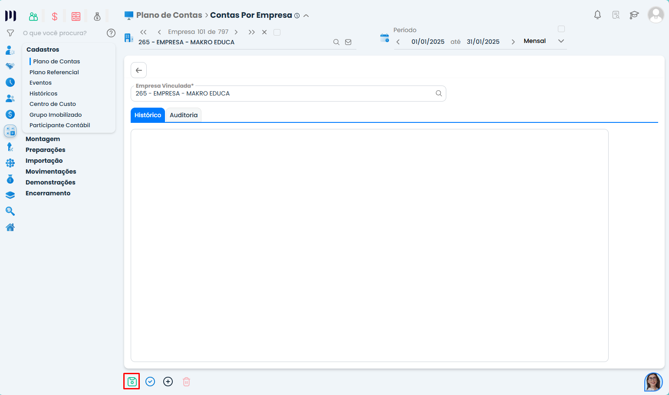Collapse the Contas Por Empresa header chevron
The width and height of the screenshot is (669, 395).
click(306, 16)
